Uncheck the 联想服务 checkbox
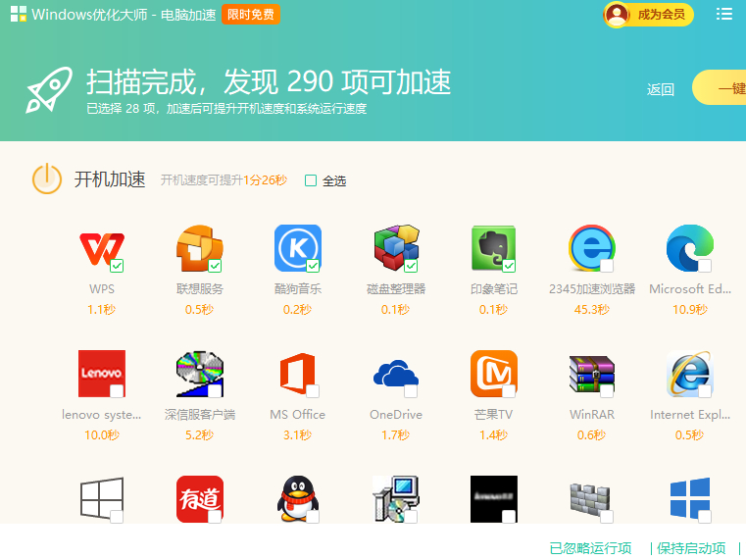The height and width of the screenshot is (560, 746). [x=215, y=266]
